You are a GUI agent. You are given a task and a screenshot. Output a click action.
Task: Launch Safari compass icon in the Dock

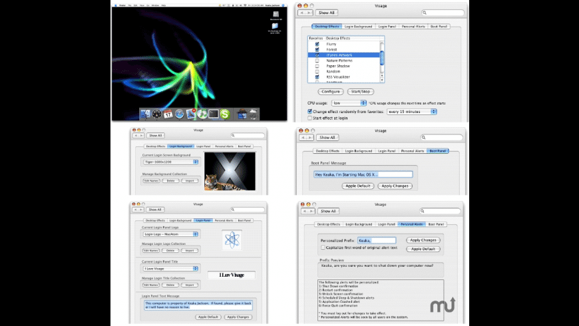[180, 114]
